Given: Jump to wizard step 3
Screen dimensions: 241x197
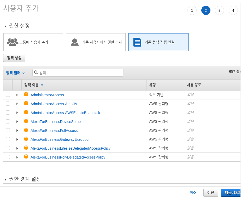Looking at the screenshot, I should pyautogui.click(x=220, y=10).
